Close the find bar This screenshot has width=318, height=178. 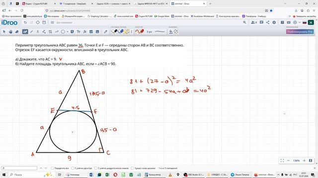point(315,168)
